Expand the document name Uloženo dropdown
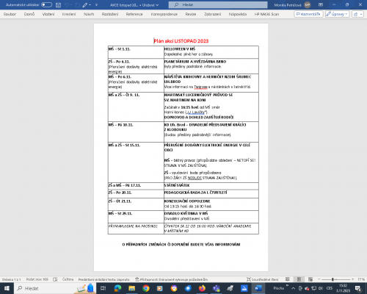 134,5
